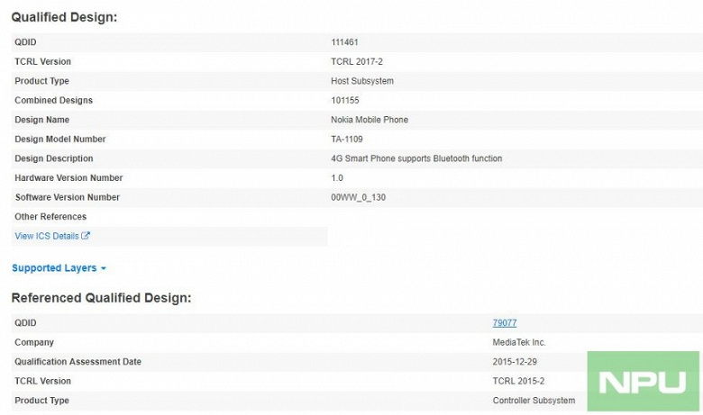Select the Nokia Mobile Phone design name

(x=370, y=120)
